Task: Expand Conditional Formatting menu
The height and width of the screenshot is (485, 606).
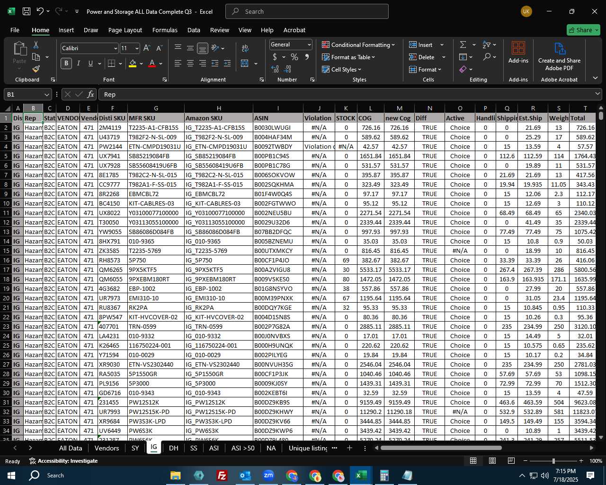Action: pos(358,45)
